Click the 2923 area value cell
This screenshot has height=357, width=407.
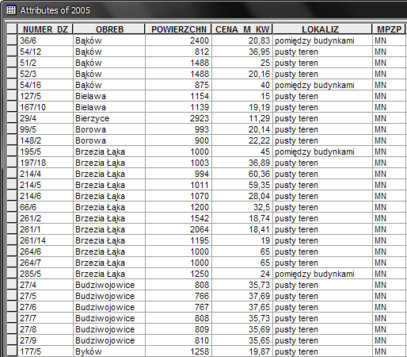tap(178, 118)
